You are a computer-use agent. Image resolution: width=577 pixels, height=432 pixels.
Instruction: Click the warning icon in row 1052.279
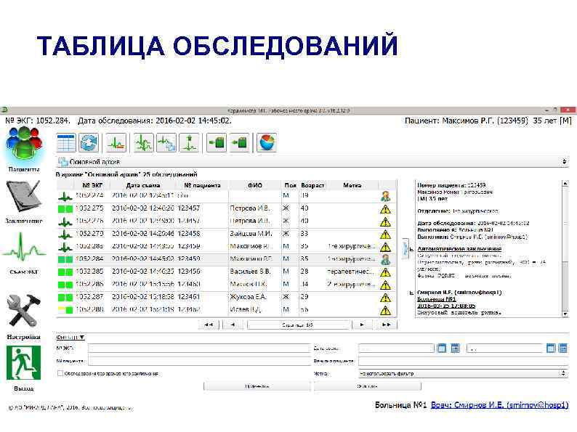point(385,235)
